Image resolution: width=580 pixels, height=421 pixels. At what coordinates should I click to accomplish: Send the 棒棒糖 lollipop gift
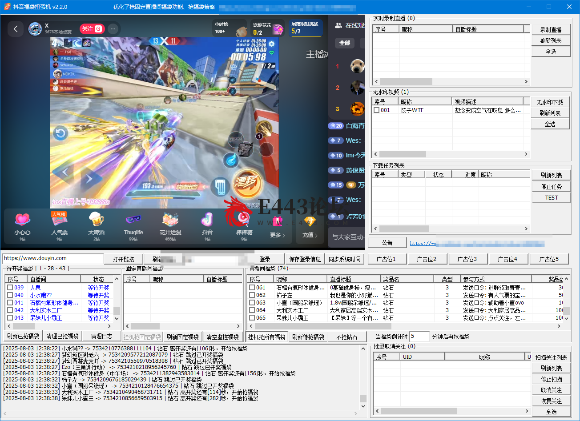click(244, 225)
